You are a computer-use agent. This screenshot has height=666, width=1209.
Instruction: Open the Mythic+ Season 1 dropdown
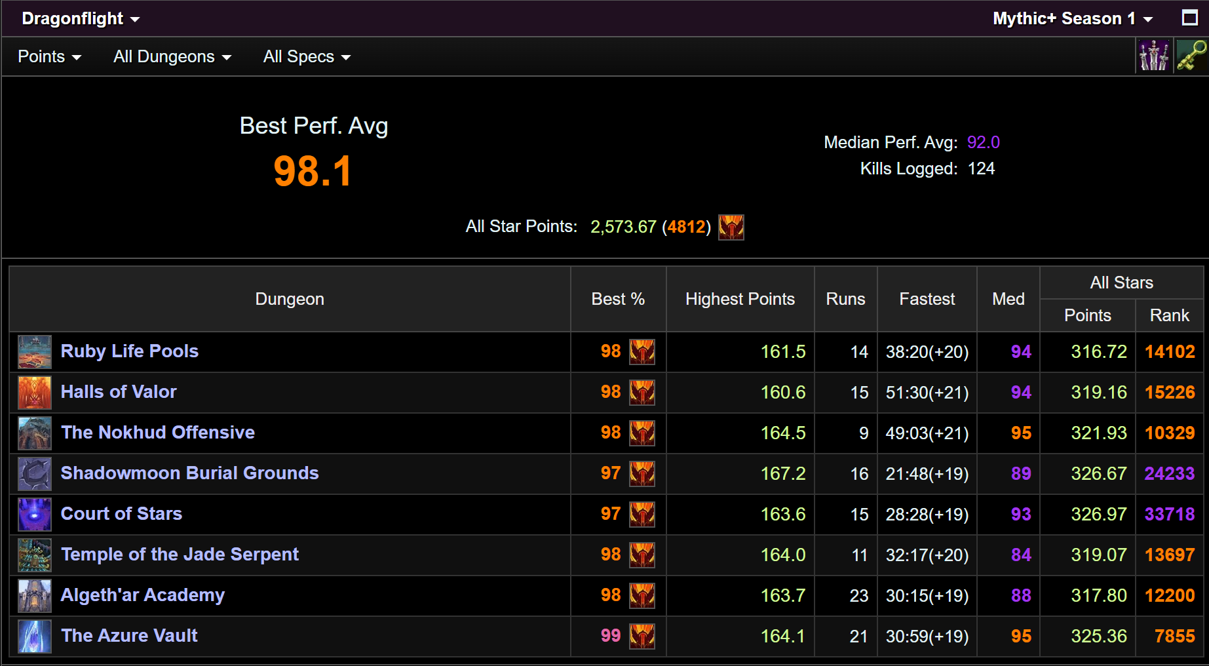click(x=1073, y=18)
